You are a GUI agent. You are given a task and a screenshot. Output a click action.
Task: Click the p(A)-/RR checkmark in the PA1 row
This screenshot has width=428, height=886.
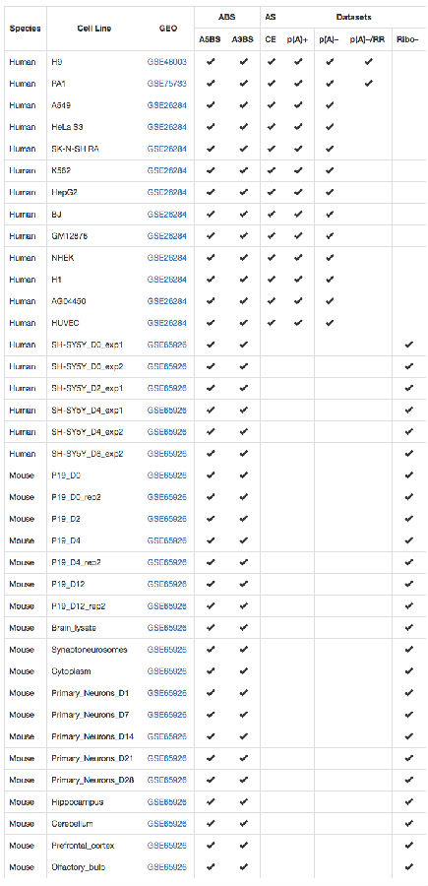point(368,84)
